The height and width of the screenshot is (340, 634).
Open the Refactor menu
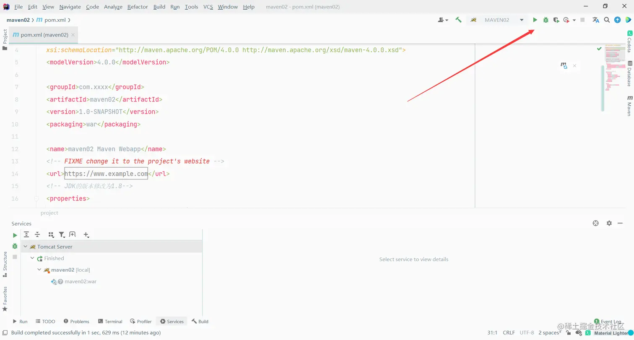138,7
